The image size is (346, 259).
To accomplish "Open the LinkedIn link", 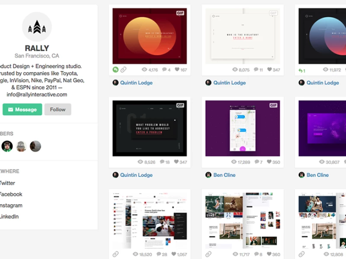I will pyautogui.click(x=9, y=217).
